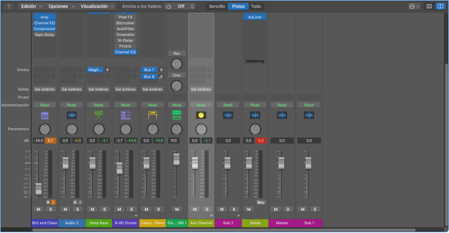
Task: Click the Sub 2 waveform icon
Action: [228, 115]
